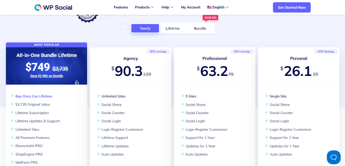Click the checkmark beside Lifetime Support in Agency
This screenshot has width=345, height=166.
98,138
